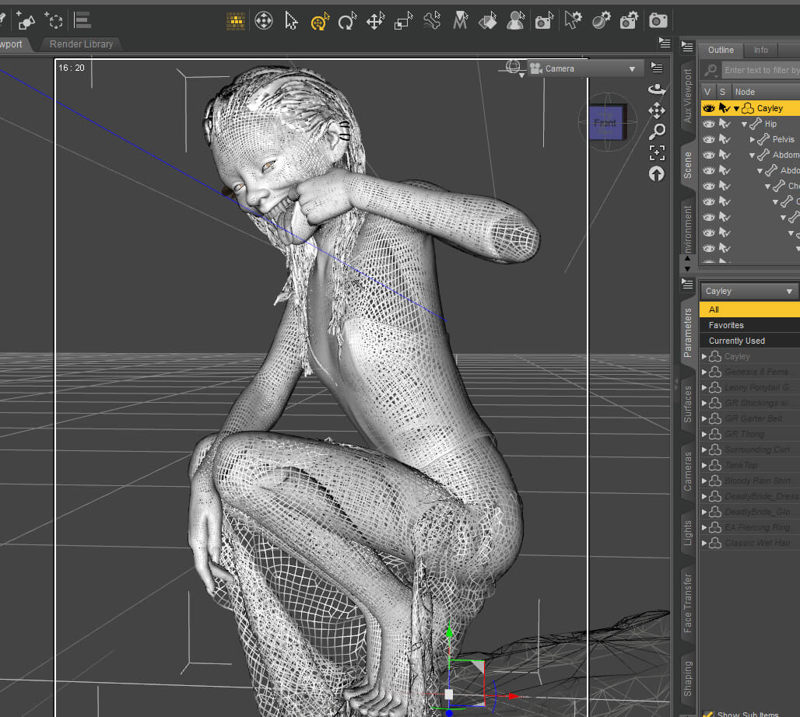Image resolution: width=800 pixels, height=717 pixels.
Task: Activate the Universal manipulator tool
Action: coord(320,22)
